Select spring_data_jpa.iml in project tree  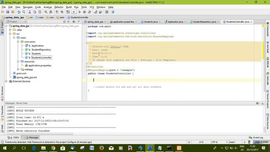(x=27, y=77)
